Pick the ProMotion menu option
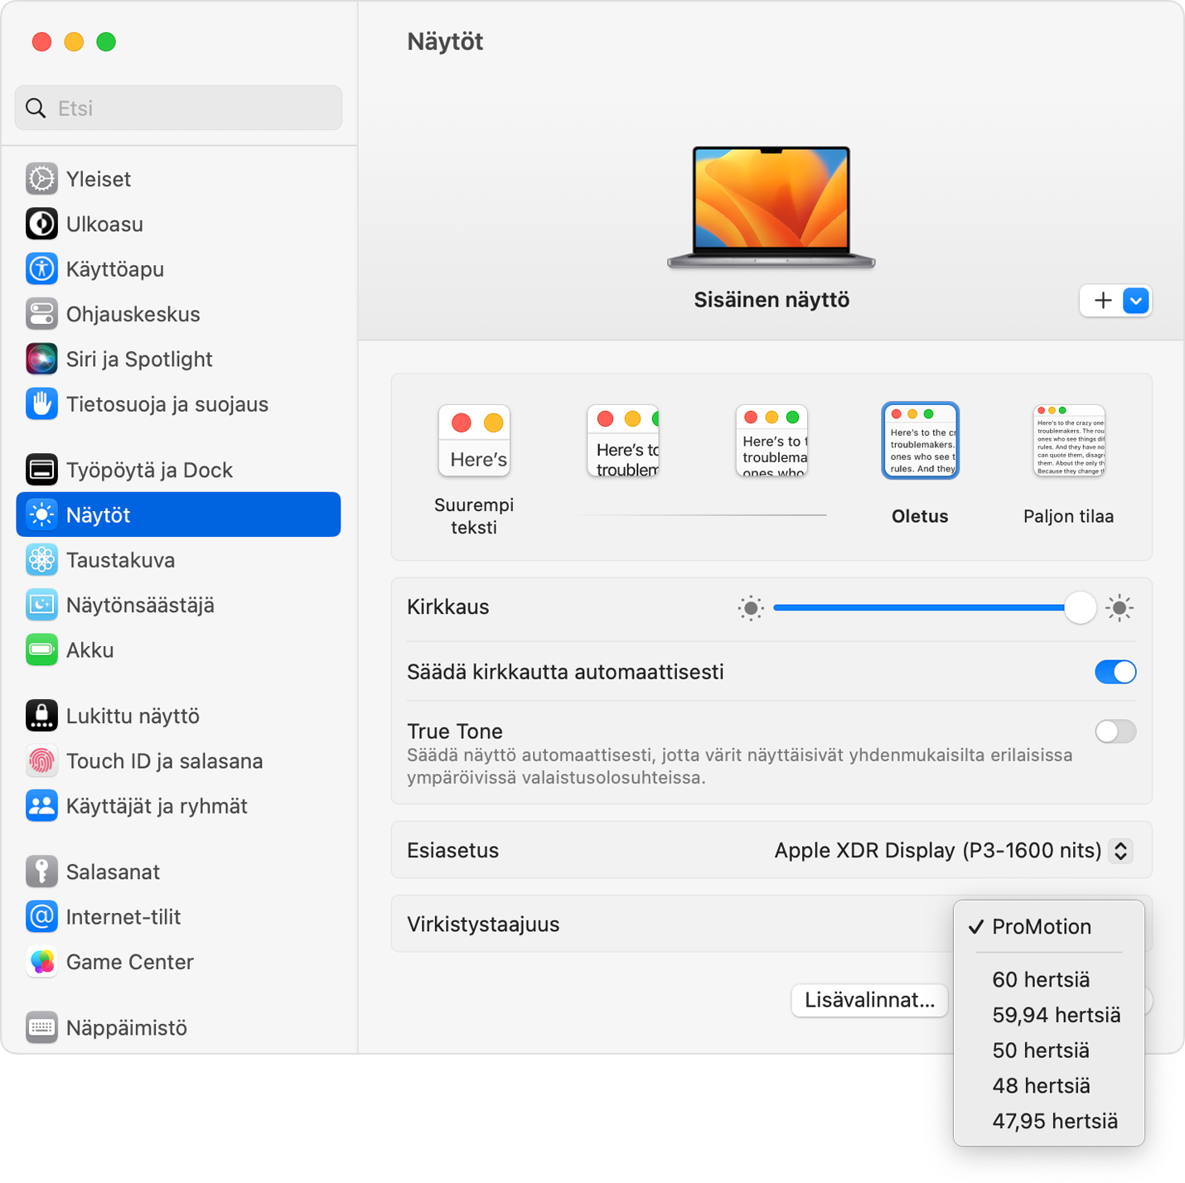Image resolution: width=1185 pixels, height=1183 pixels. (1042, 927)
